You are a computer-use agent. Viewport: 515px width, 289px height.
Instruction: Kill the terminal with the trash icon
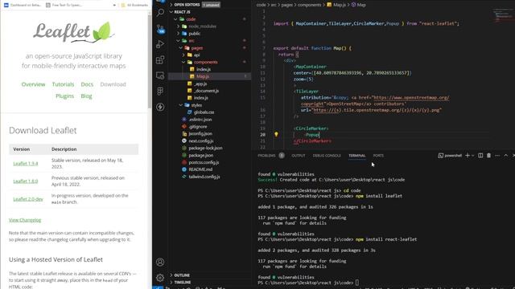[488, 155]
